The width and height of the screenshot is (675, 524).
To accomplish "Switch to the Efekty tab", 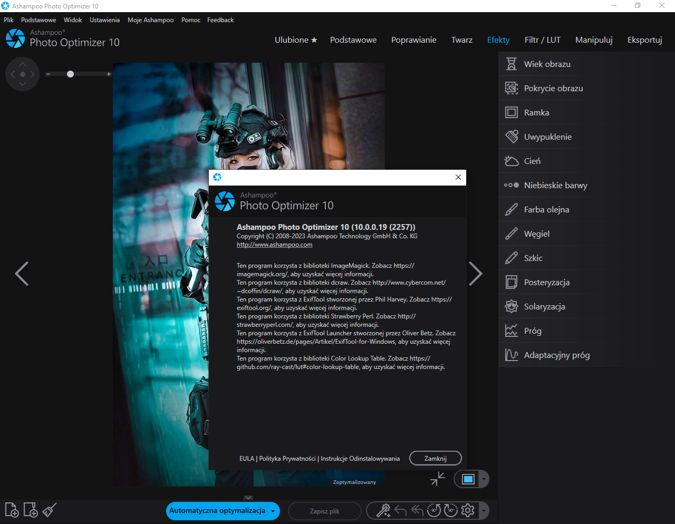I will coord(498,40).
